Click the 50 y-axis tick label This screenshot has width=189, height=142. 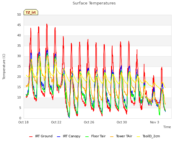(x=19, y=15)
